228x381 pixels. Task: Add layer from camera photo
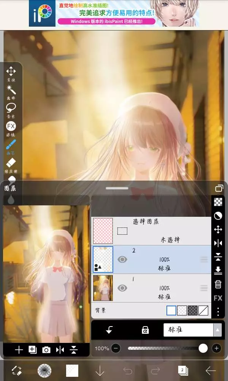pyautogui.click(x=46, y=350)
